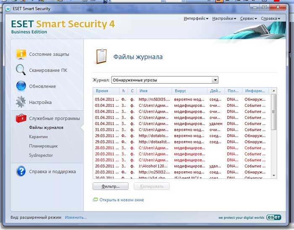Select the 28.03.2011 log entry
This screenshot has height=230, width=294.
pos(182,148)
